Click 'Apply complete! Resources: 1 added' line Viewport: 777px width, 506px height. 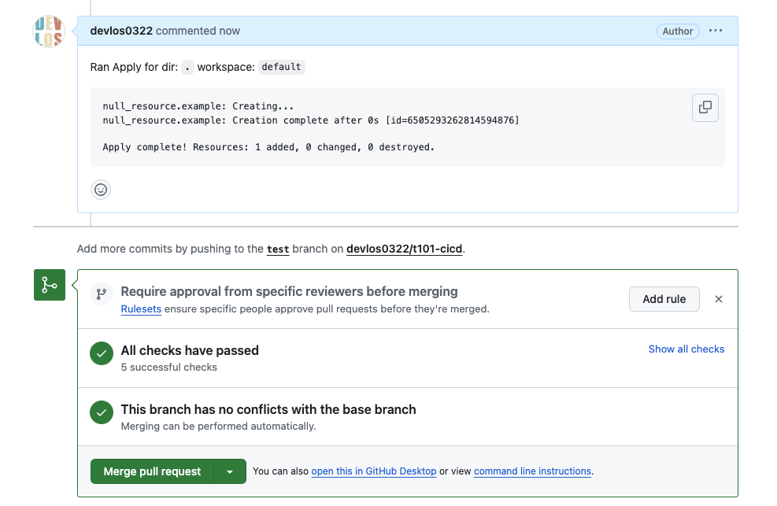268,147
